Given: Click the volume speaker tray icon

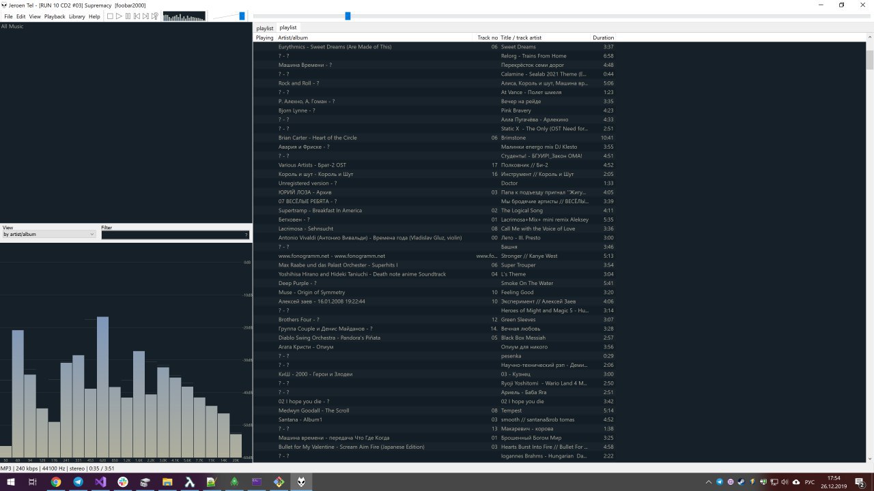Looking at the screenshot, I should click(x=783, y=481).
